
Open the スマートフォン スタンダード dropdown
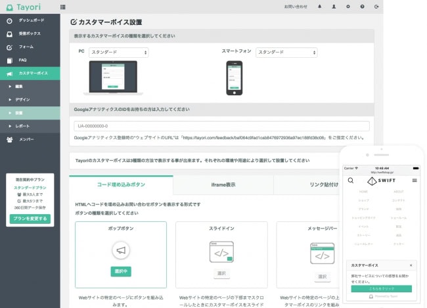286,52
